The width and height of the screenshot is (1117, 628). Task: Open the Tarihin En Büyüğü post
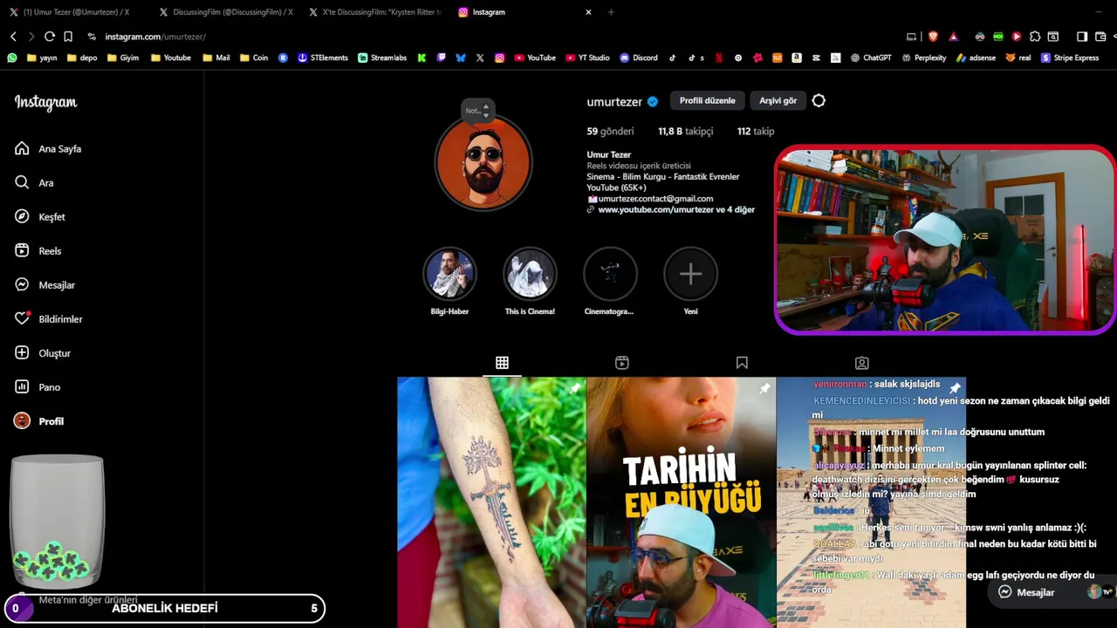[x=682, y=502]
